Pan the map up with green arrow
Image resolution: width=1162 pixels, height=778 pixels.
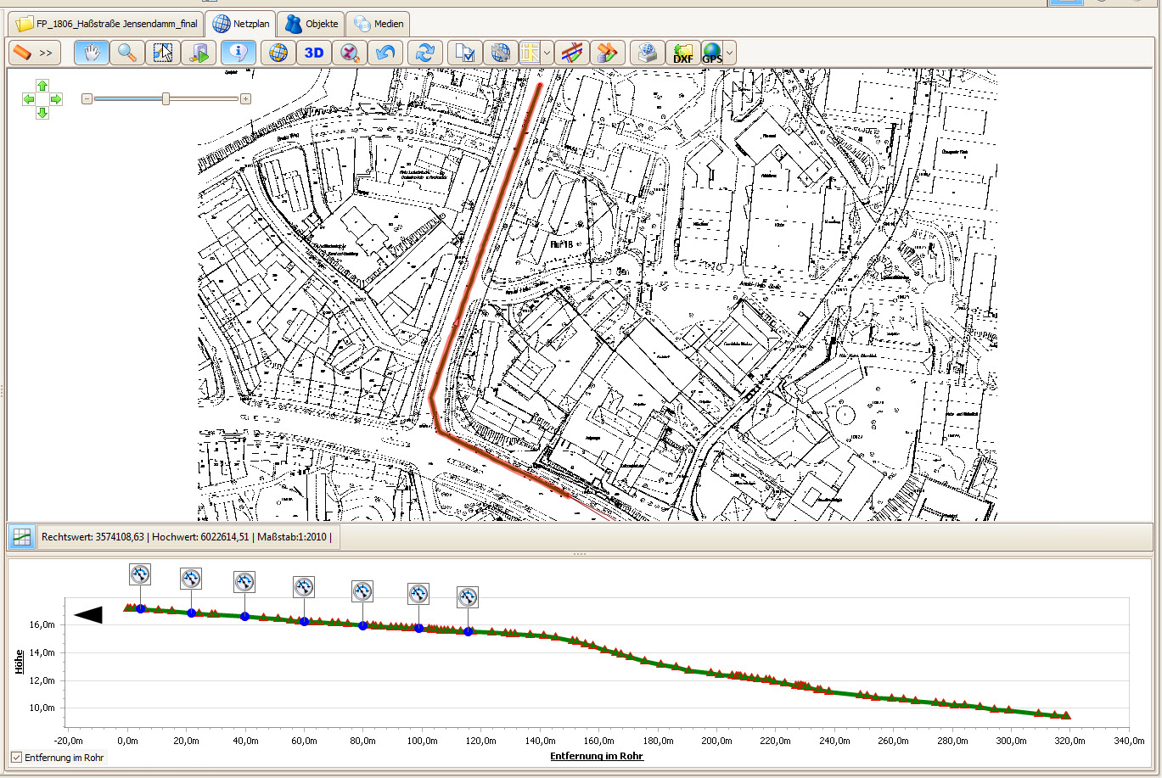coord(42,86)
